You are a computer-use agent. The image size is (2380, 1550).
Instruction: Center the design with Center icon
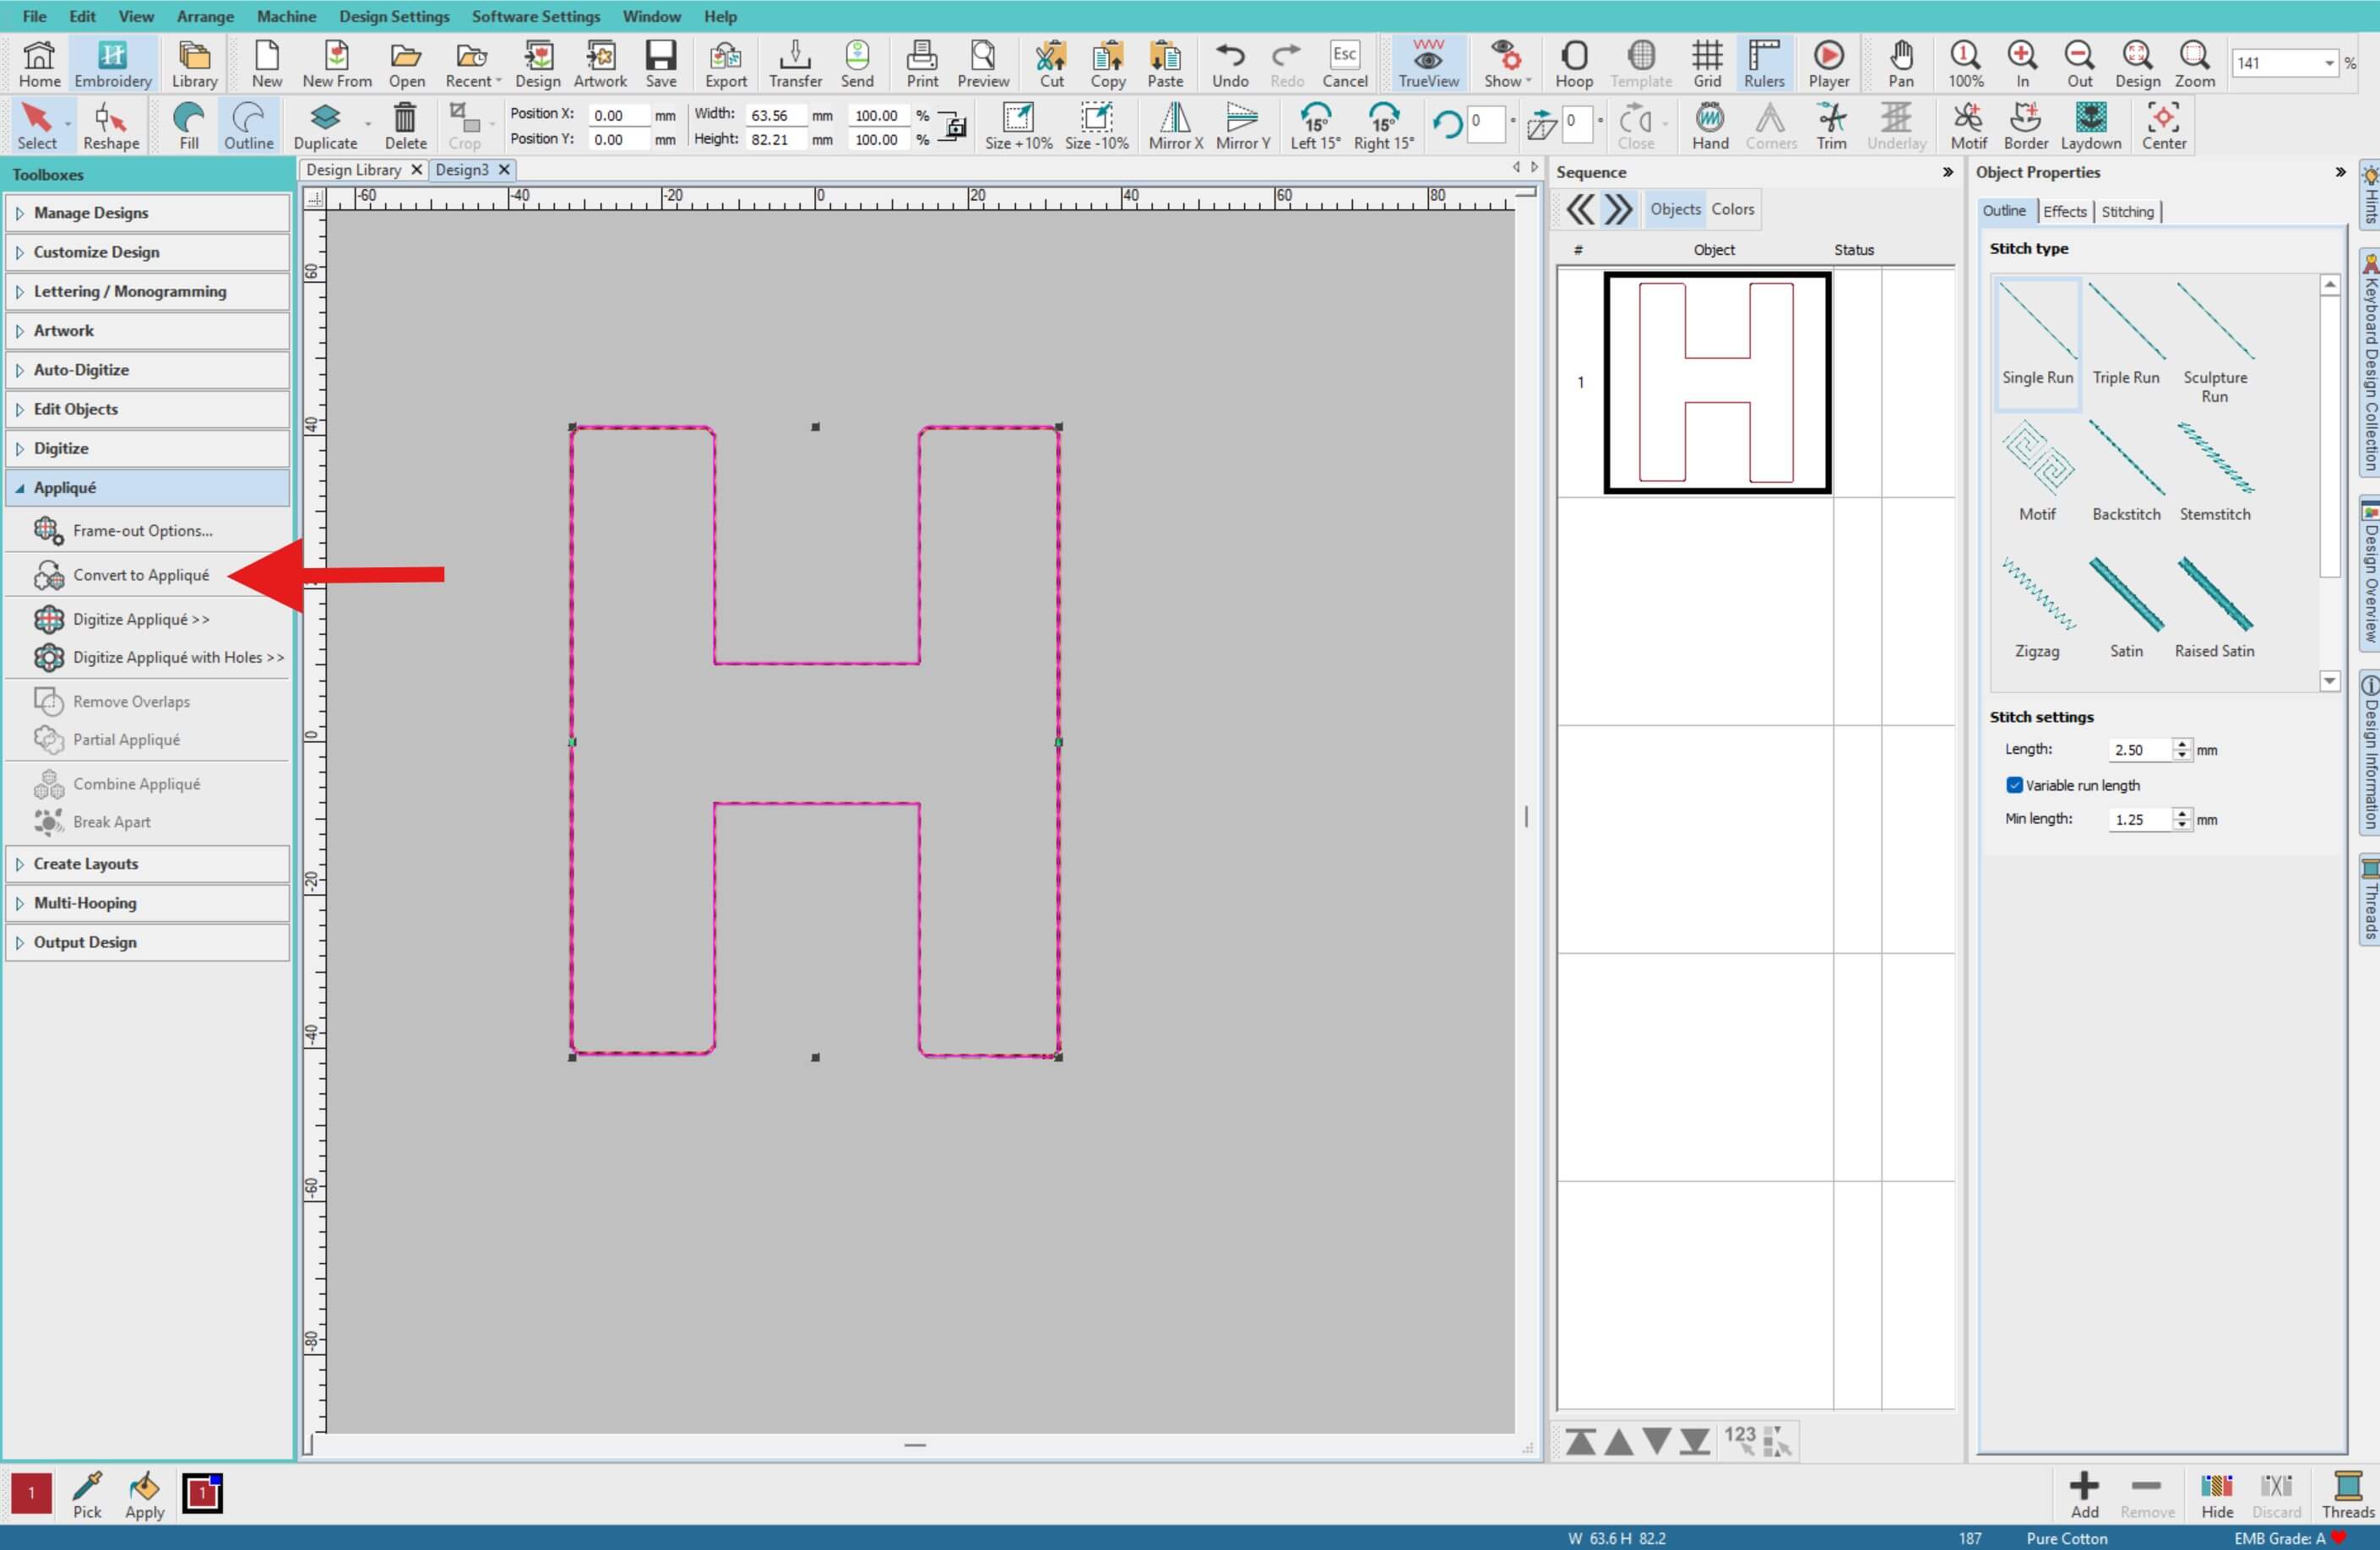(x=2164, y=126)
